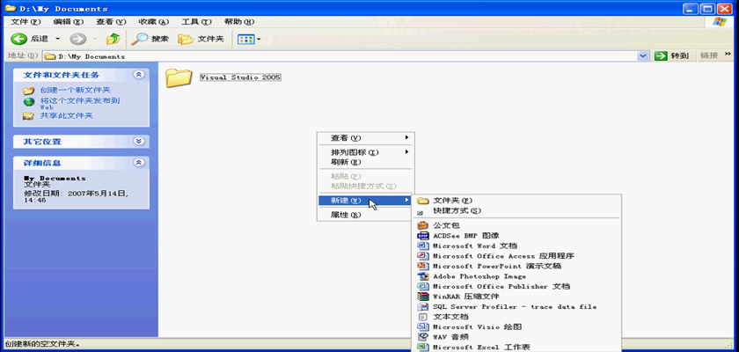739x352 pixels.
Task: Collapse the 详细信息 panel
Action: pos(139,162)
